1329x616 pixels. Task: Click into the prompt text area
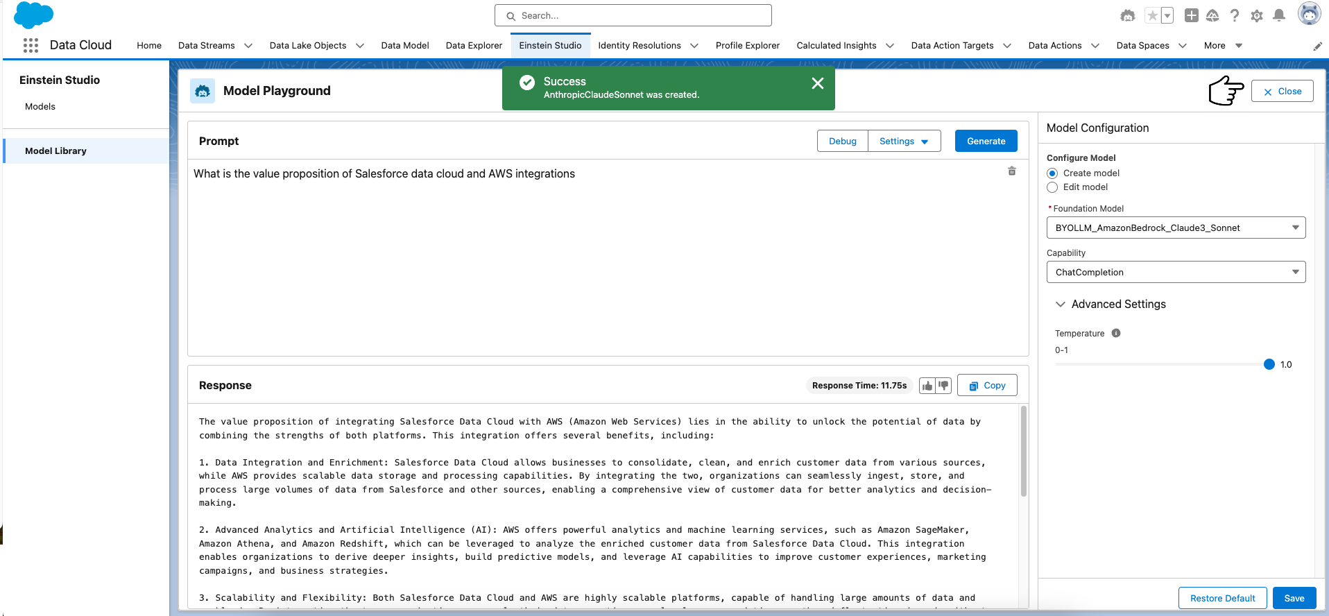(x=608, y=258)
